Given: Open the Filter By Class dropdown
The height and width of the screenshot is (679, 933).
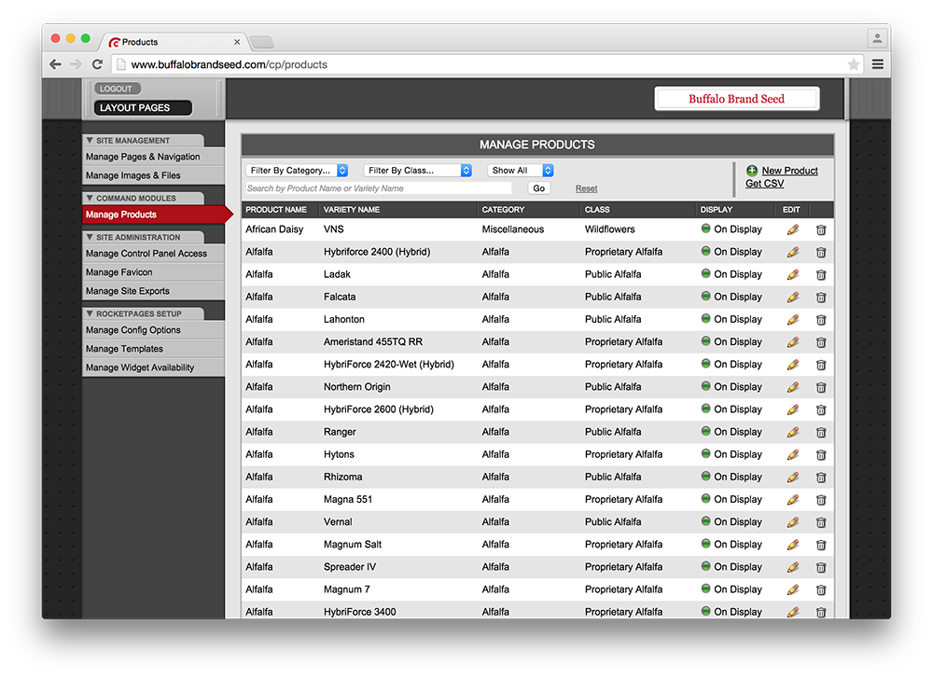Looking at the screenshot, I should click(x=418, y=171).
